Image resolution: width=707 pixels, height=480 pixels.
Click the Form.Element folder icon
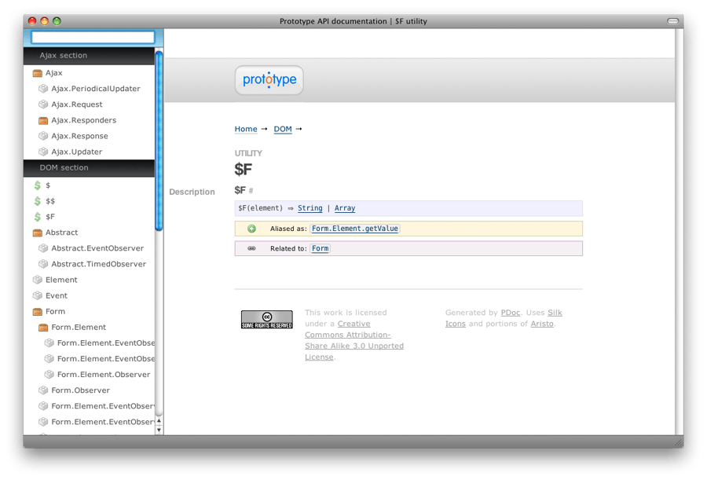pyautogui.click(x=43, y=328)
